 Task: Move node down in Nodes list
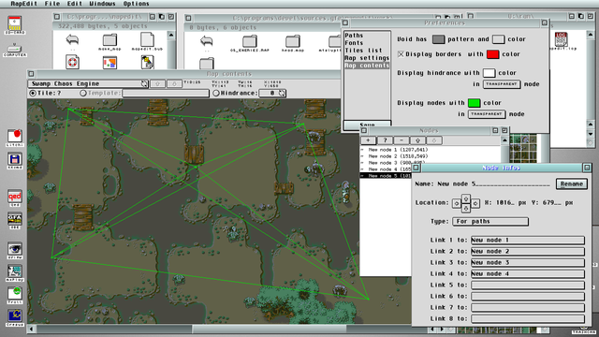[434, 140]
